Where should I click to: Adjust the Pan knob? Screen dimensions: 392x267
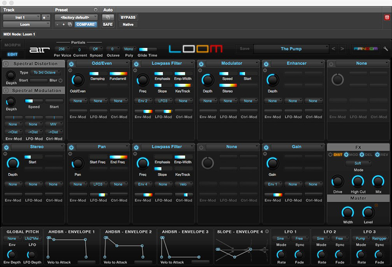click(x=78, y=163)
